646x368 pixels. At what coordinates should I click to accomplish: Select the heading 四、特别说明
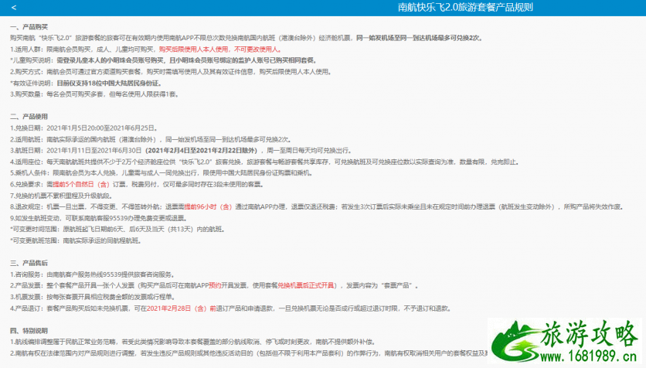29,330
